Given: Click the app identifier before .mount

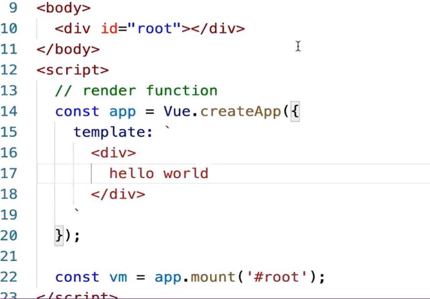Looking at the screenshot, I should (168, 278).
